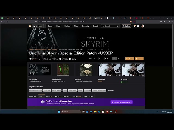Click the Endorsements trophy icon
This screenshot has height=130, width=174.
[30, 59]
